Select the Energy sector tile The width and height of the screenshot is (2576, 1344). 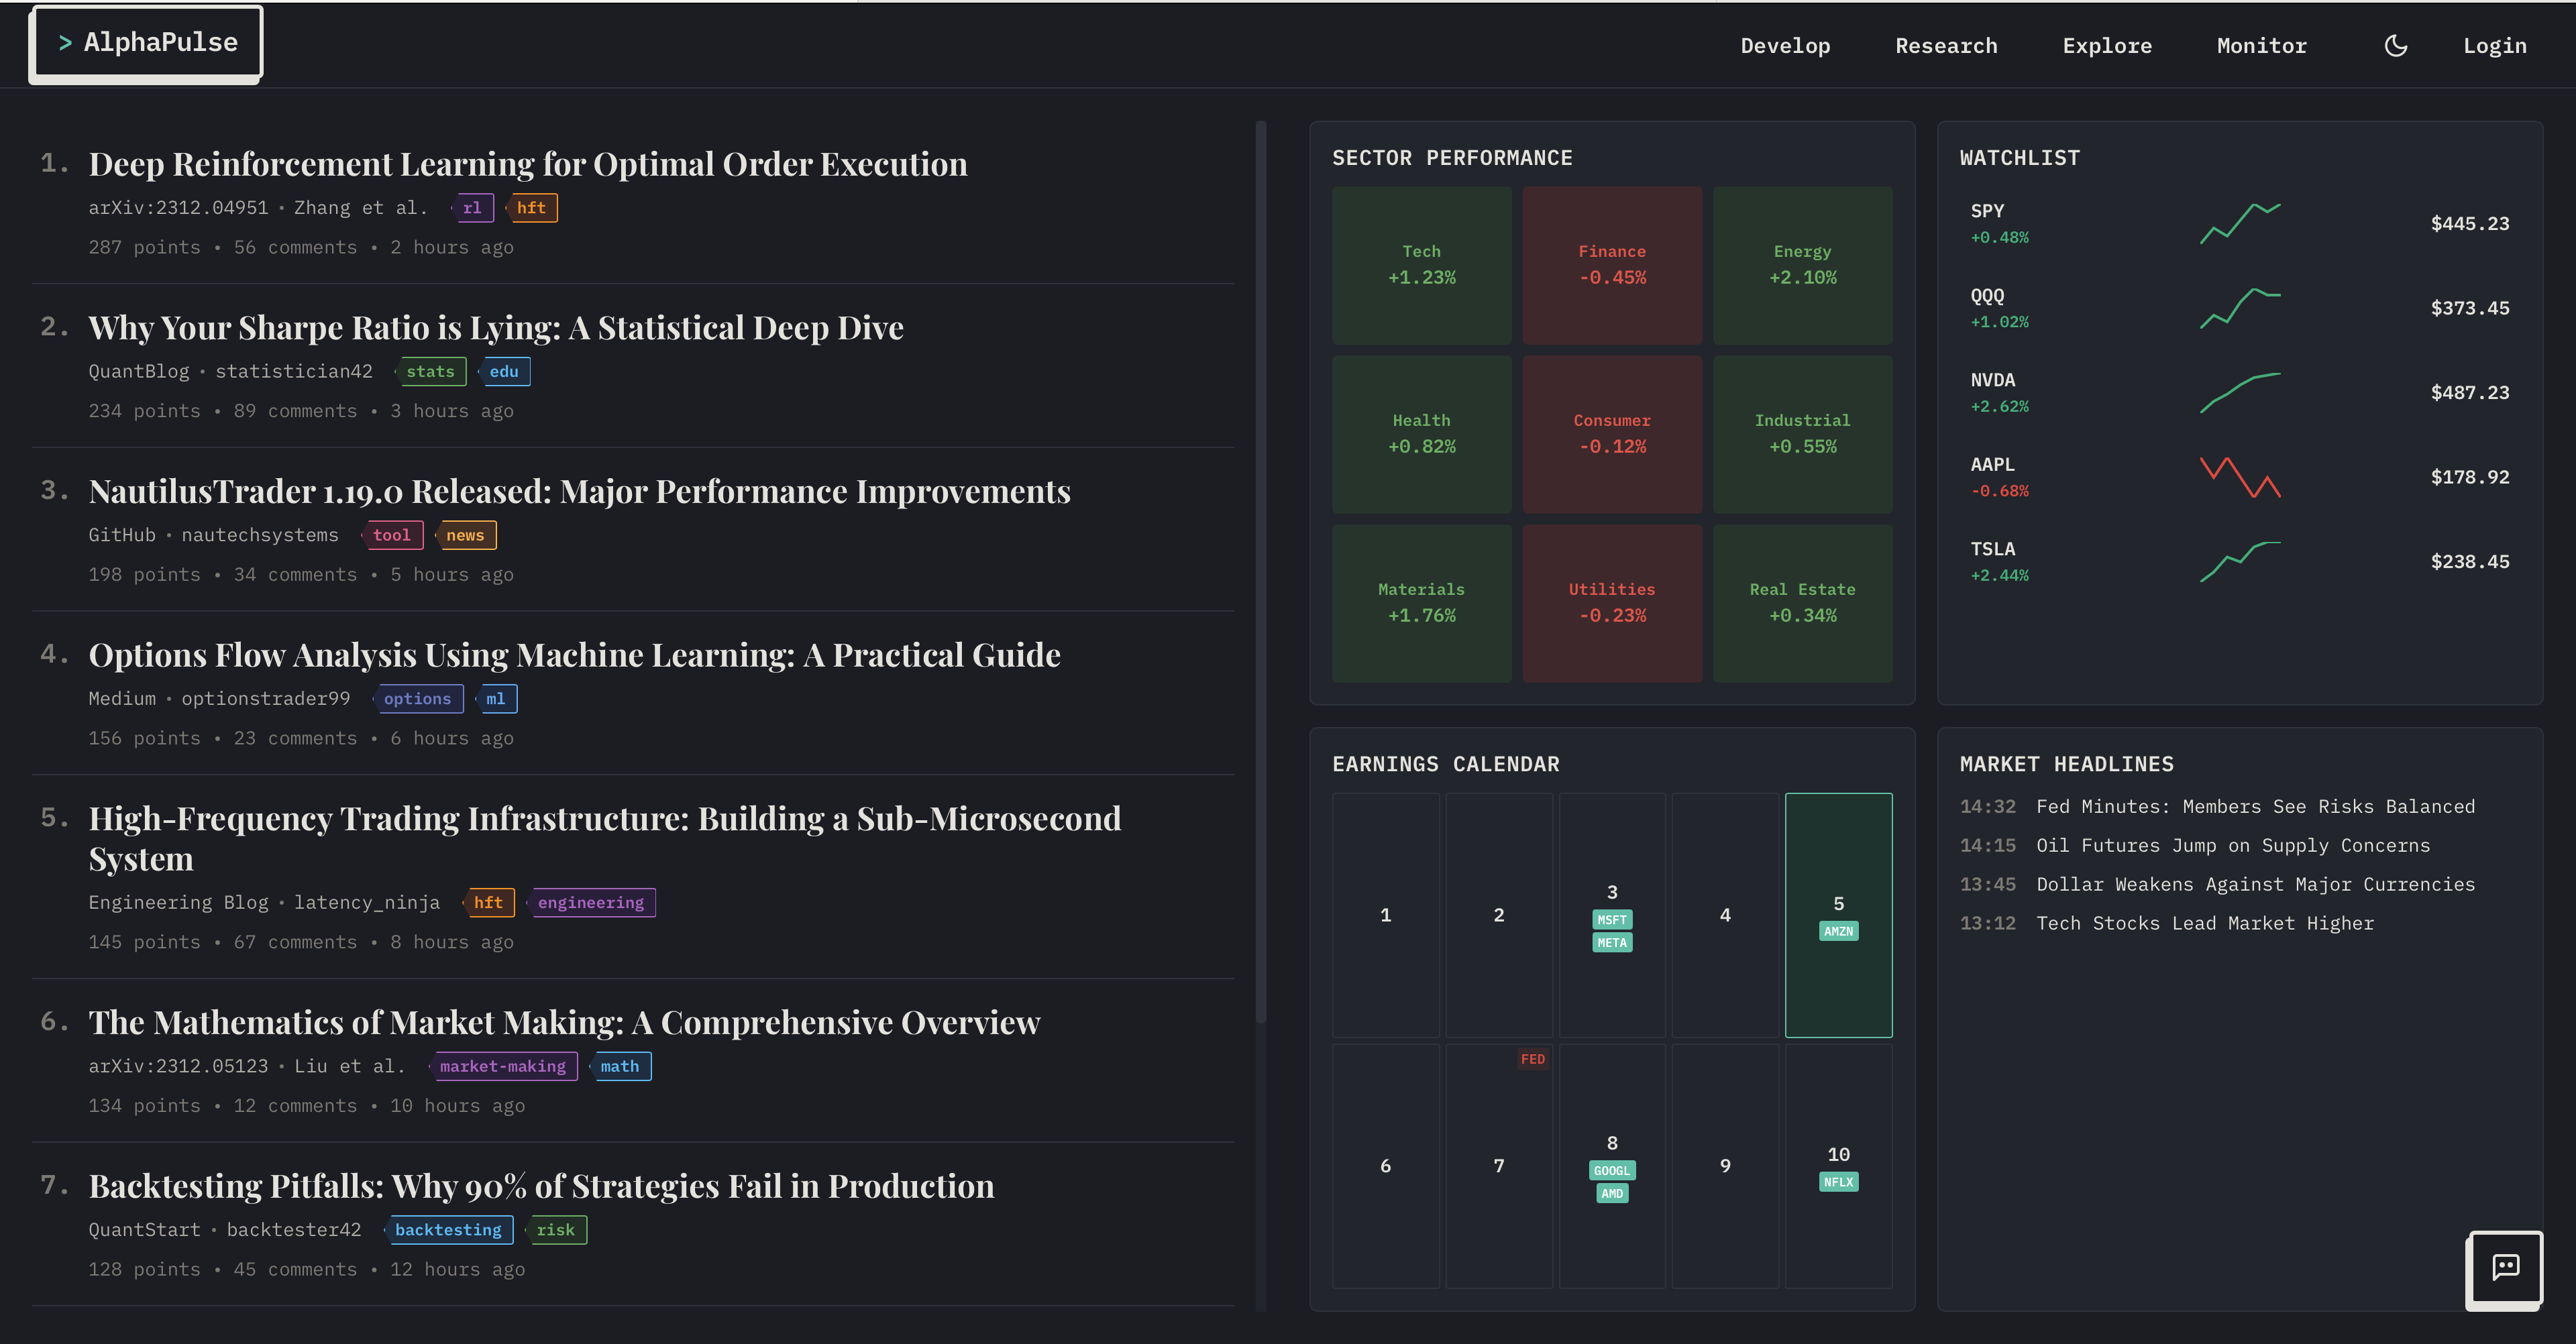click(x=1802, y=265)
